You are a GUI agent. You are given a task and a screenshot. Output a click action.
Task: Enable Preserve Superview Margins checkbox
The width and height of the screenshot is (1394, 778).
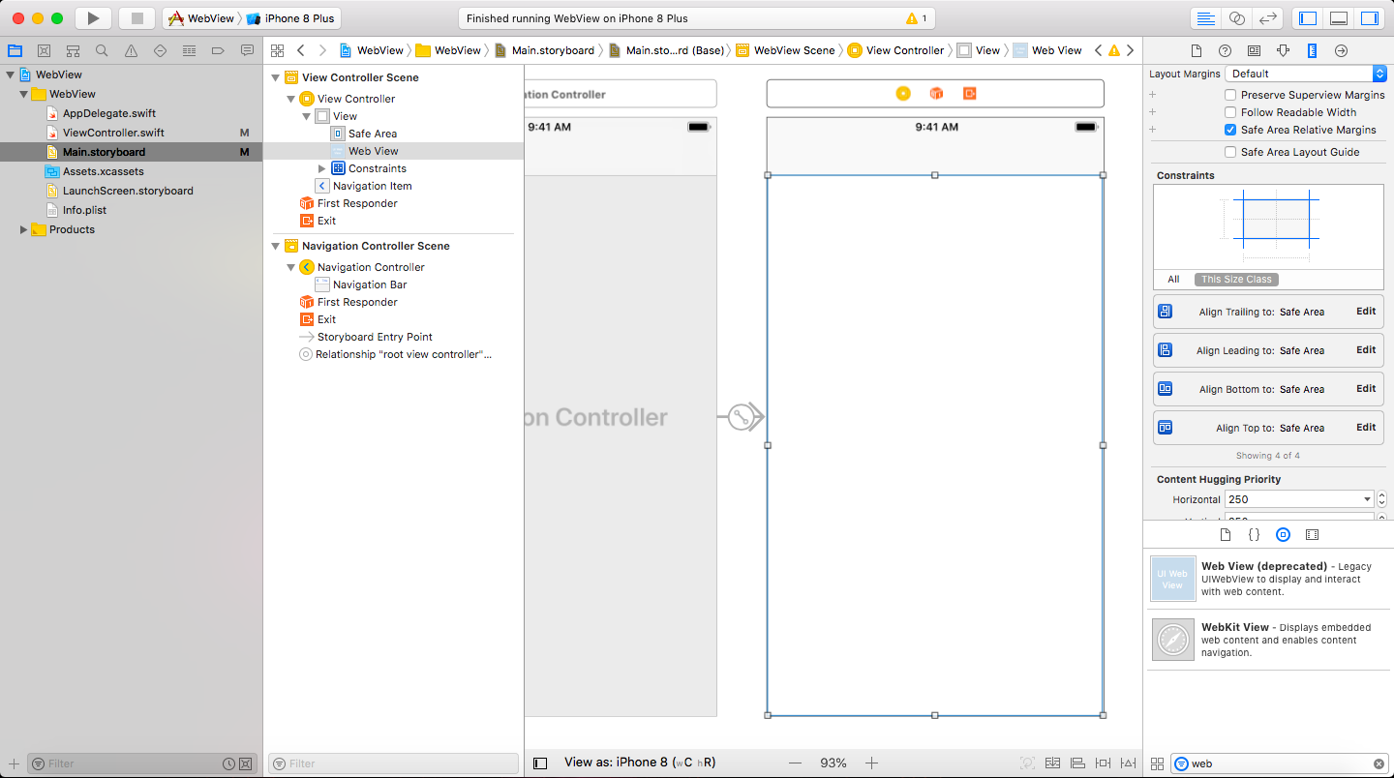(1230, 95)
